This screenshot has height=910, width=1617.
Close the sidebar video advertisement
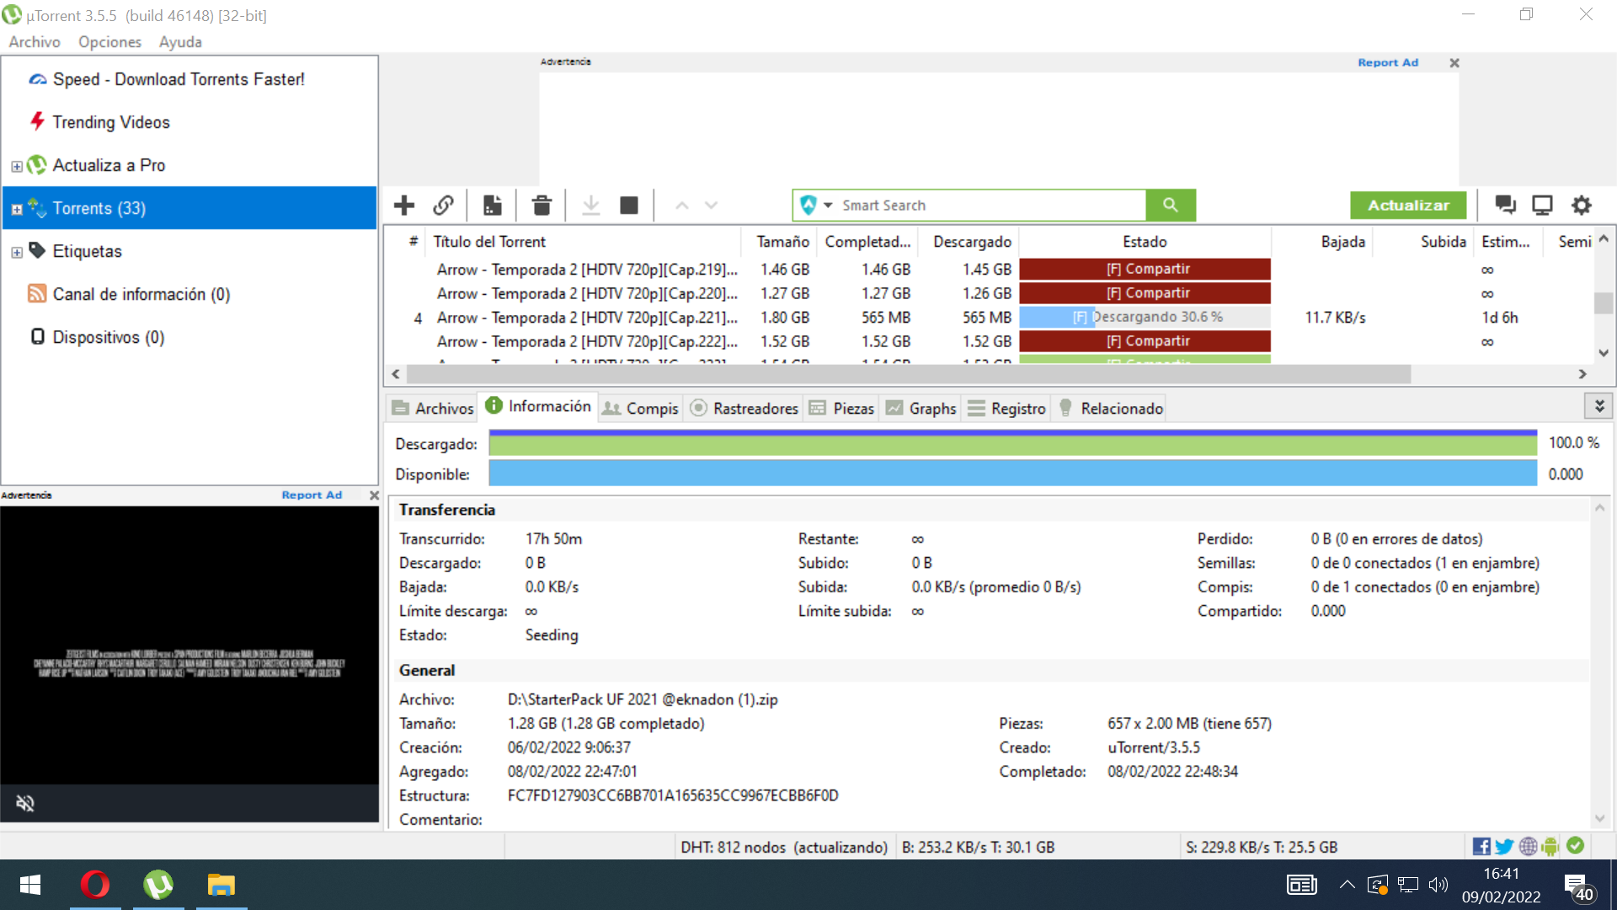[x=374, y=495]
